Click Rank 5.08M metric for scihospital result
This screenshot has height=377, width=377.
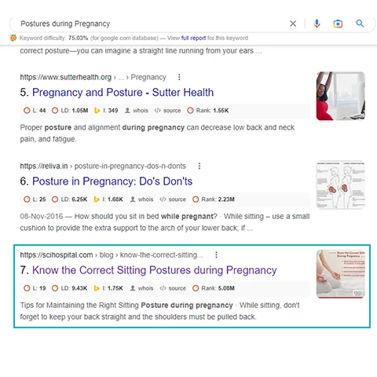click(214, 288)
